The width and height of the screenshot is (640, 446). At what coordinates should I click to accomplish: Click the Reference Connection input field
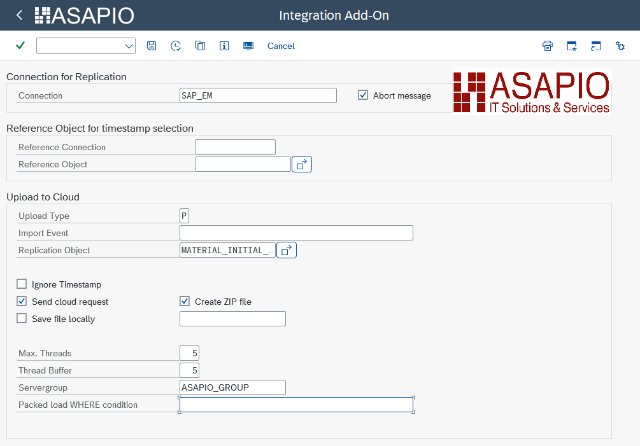(x=235, y=147)
